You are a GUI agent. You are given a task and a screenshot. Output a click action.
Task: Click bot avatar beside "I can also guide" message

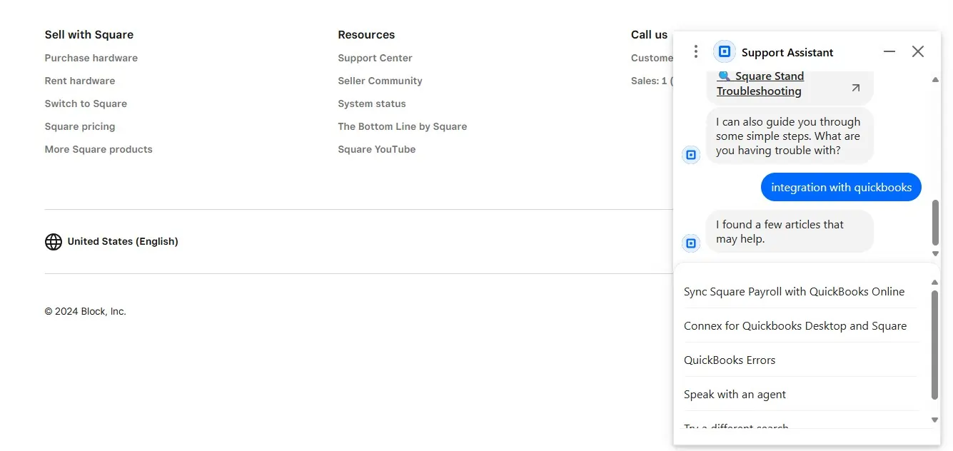point(690,155)
